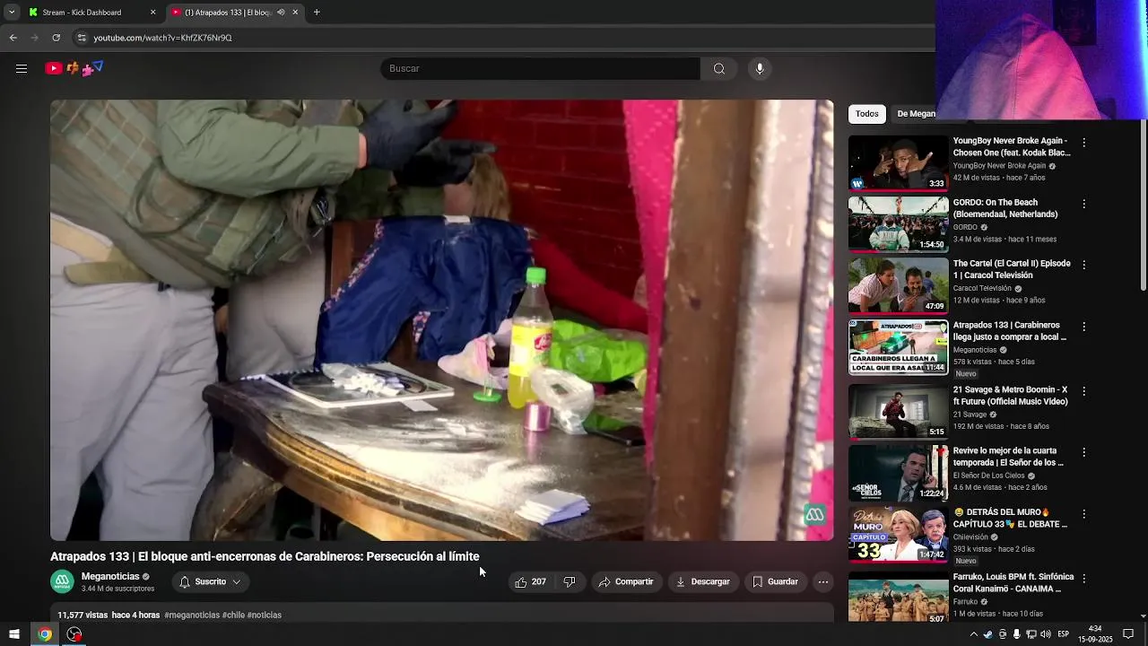Open options for GORDO On The Beach video
Image resolution: width=1148 pixels, height=646 pixels.
[1083, 204]
